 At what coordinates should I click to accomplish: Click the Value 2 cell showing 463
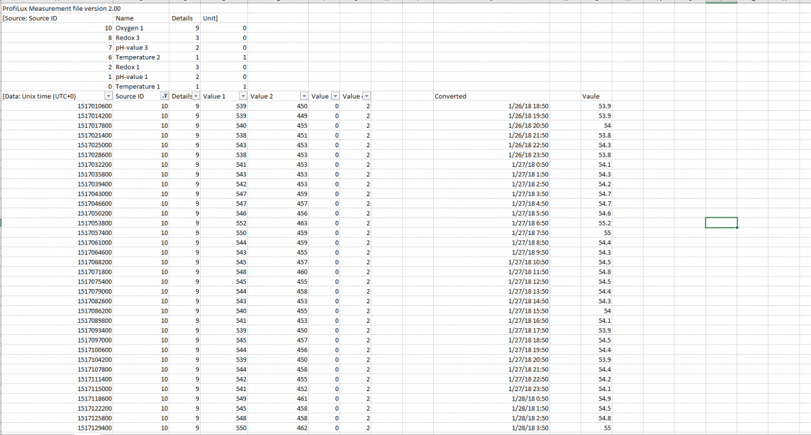278,223
